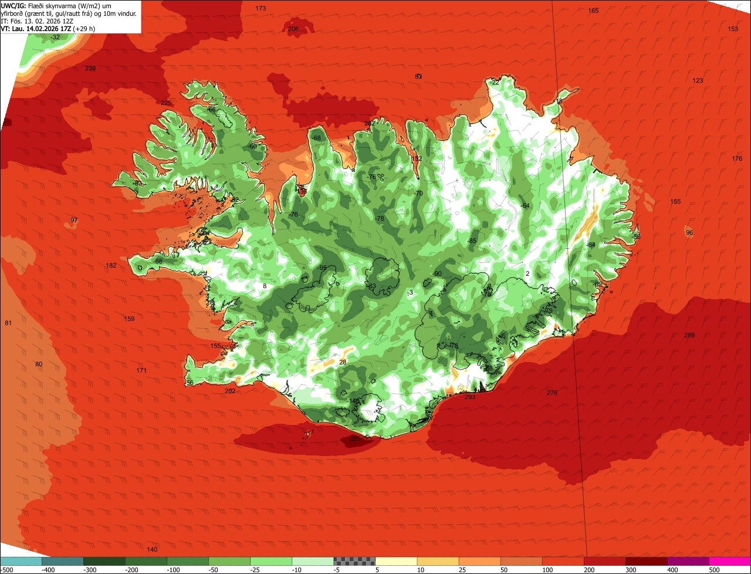The image size is (751, 574).
Task: Select the -200 to -100 green legend swatch
Action: point(146,561)
